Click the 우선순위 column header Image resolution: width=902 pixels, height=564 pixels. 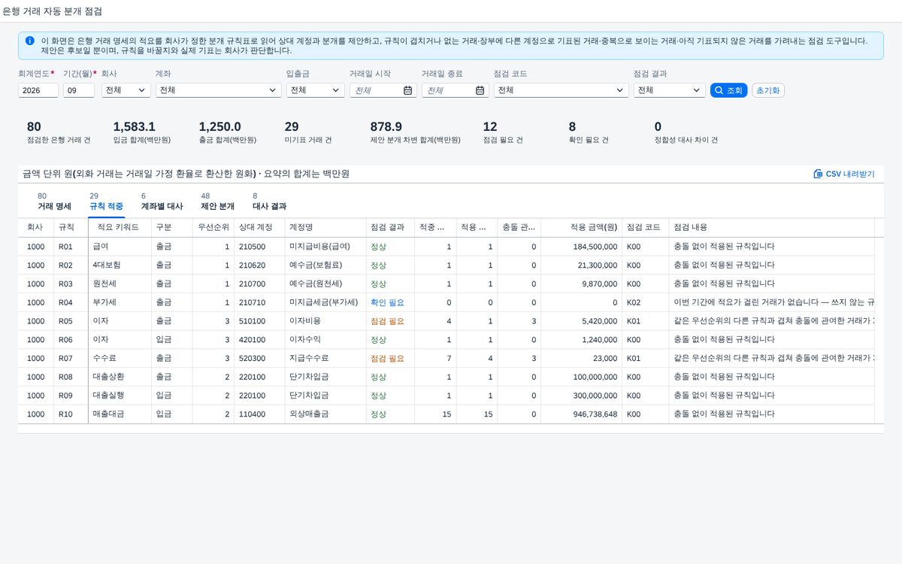click(x=213, y=227)
